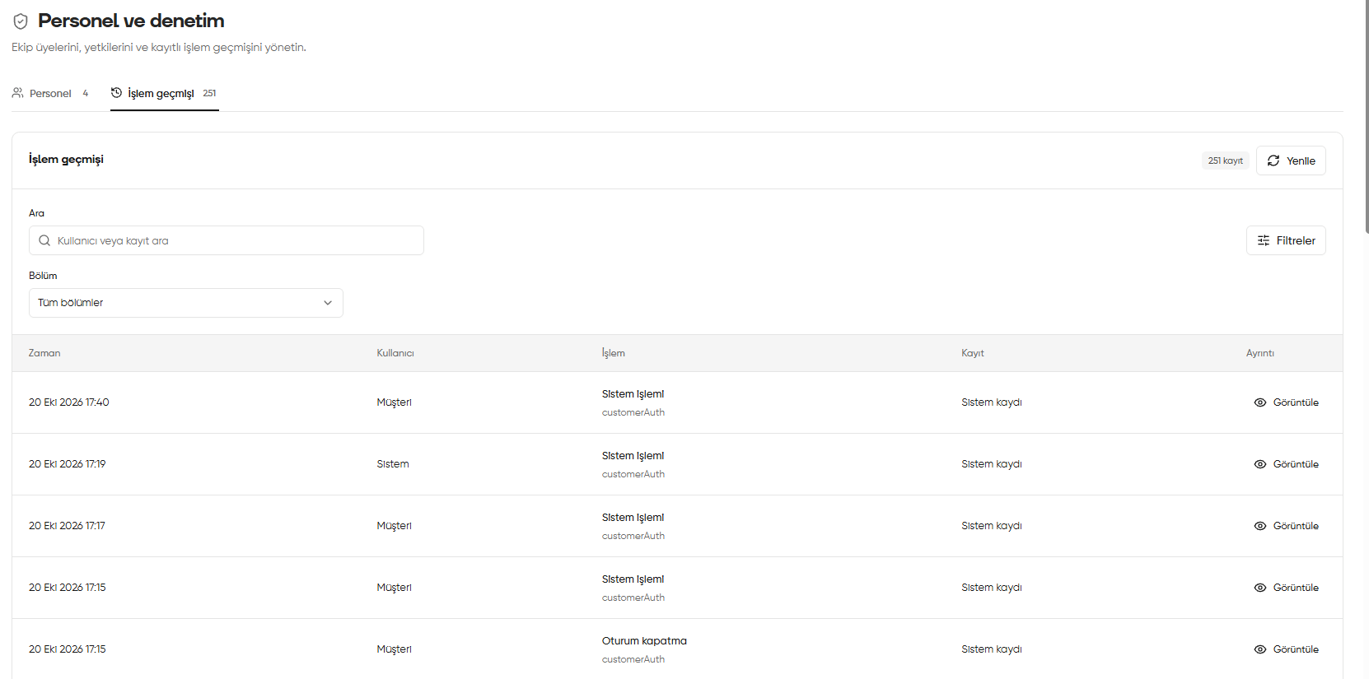Select the timestamp 20 Eki 2026 17:17
Viewport: 1369px width, 679px height.
[x=68, y=526]
